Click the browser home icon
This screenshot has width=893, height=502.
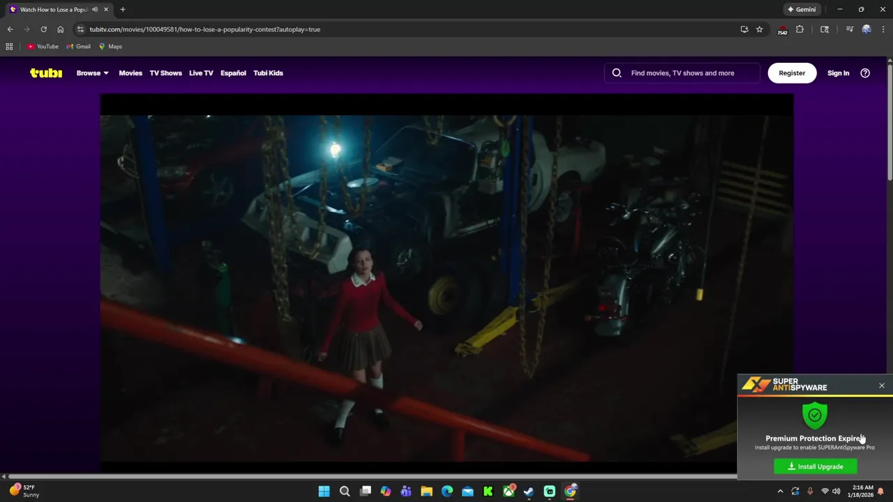click(x=60, y=29)
